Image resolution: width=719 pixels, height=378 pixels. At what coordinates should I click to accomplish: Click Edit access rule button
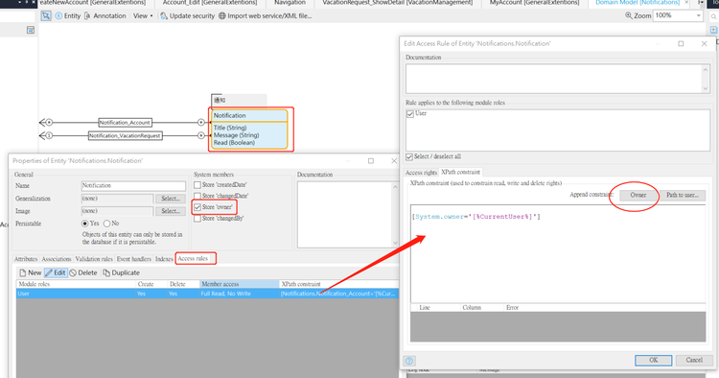(x=56, y=272)
